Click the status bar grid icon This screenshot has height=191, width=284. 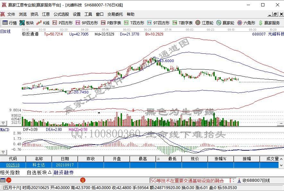[3, 180]
